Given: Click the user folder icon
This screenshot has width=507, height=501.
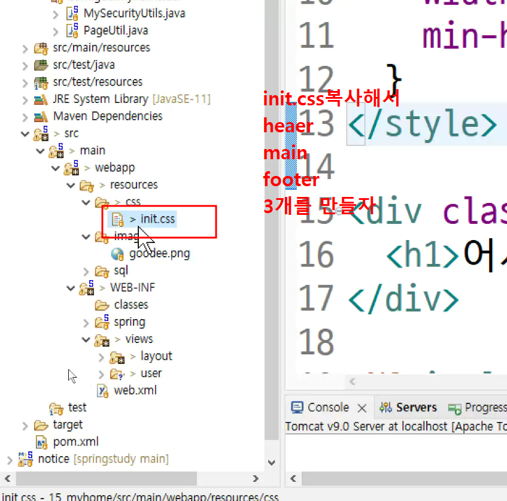Looking at the screenshot, I should [117, 374].
